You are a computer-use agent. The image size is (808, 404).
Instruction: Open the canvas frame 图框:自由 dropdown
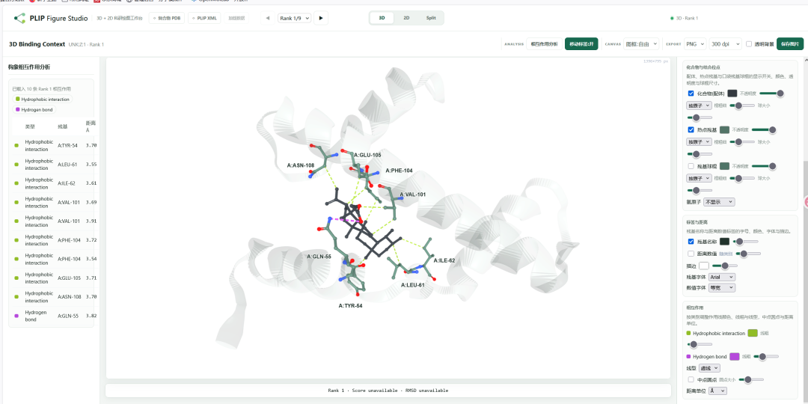(x=641, y=44)
